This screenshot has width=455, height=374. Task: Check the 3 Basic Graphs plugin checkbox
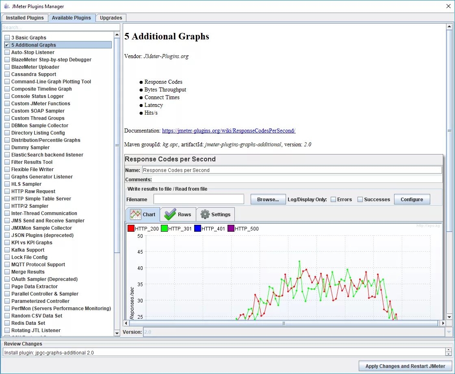[x=7, y=37]
